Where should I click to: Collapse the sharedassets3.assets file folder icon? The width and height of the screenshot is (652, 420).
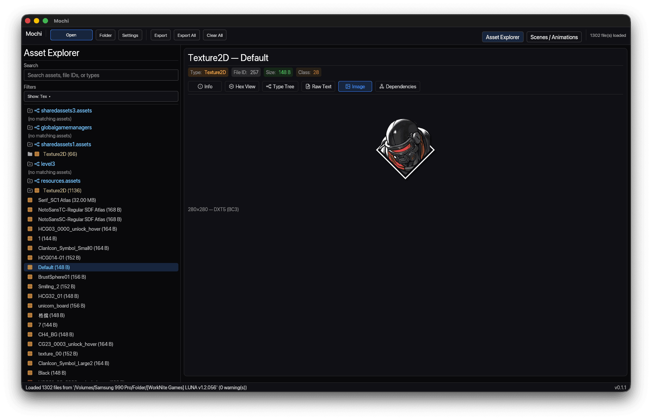click(30, 111)
